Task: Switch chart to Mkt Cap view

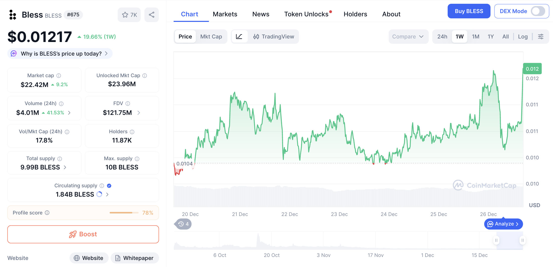Action: [x=211, y=37]
